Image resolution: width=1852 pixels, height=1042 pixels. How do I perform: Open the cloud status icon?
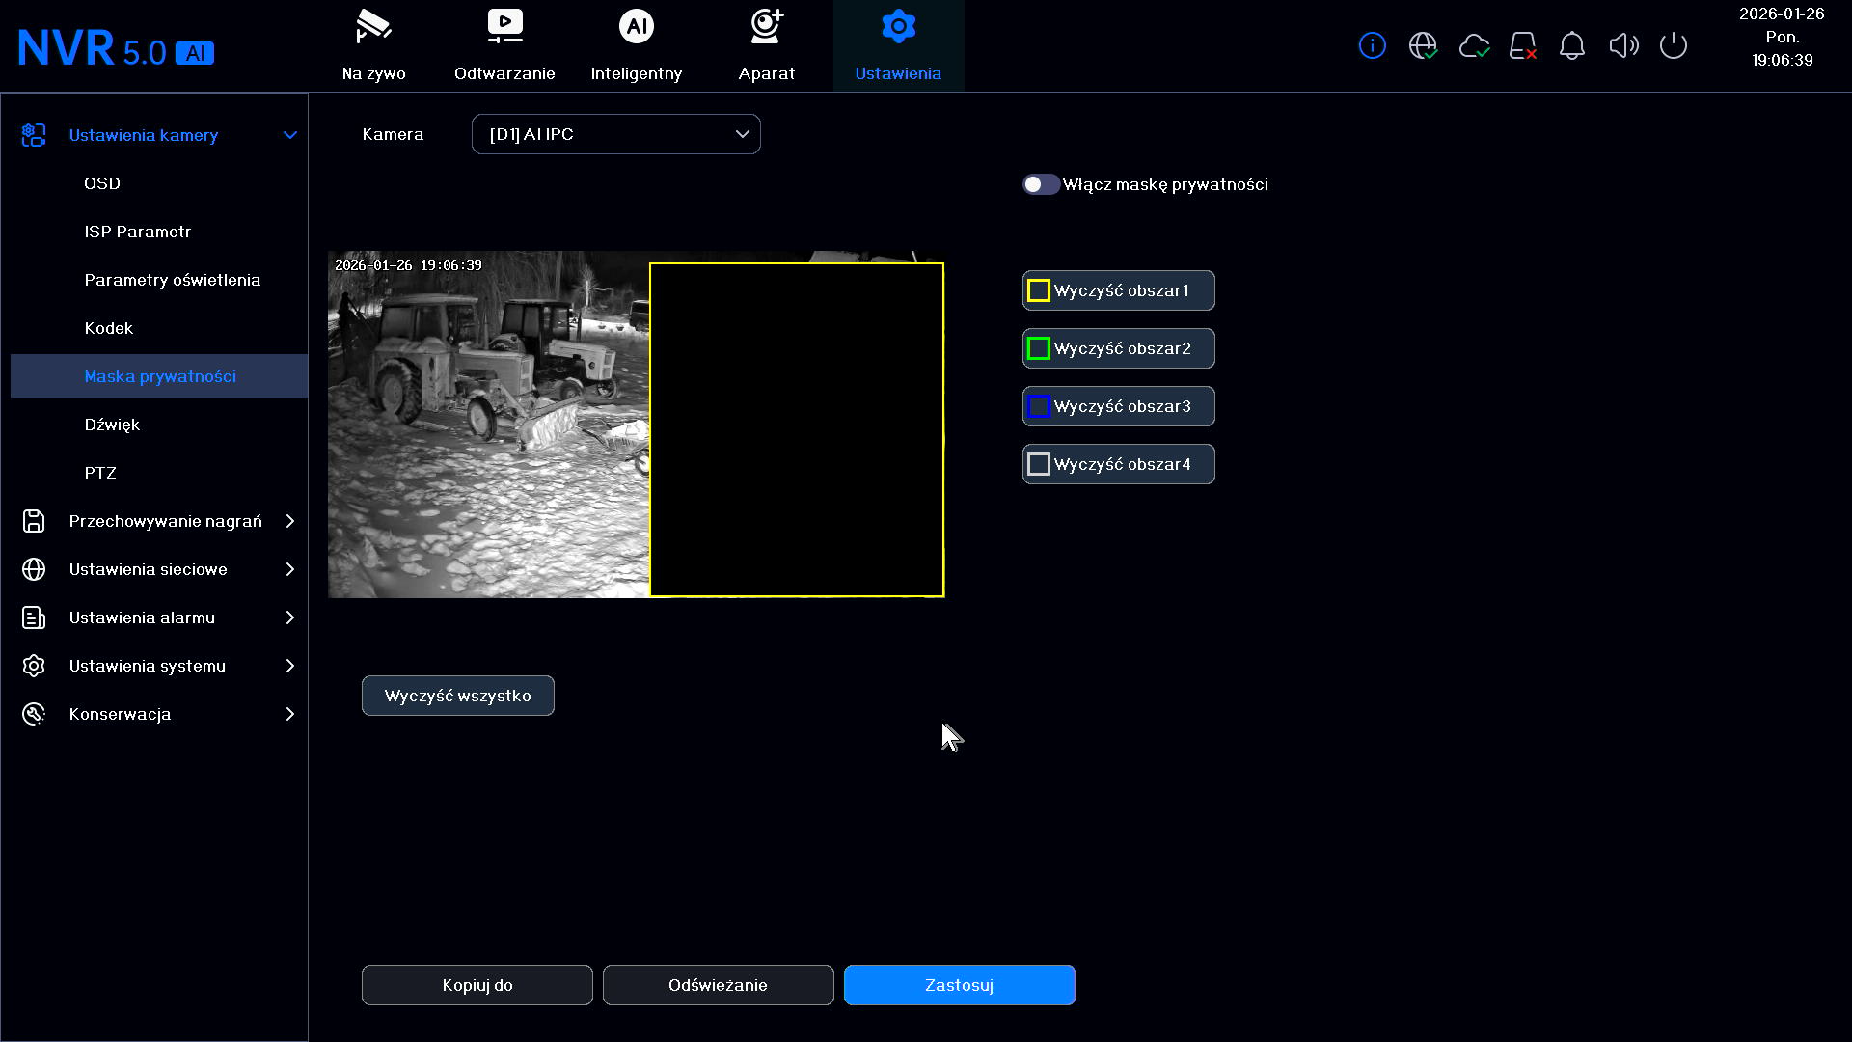point(1474,45)
